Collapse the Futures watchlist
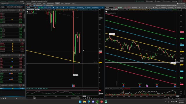The width and height of the screenshot is (186, 104). pyautogui.click(x=1, y=25)
